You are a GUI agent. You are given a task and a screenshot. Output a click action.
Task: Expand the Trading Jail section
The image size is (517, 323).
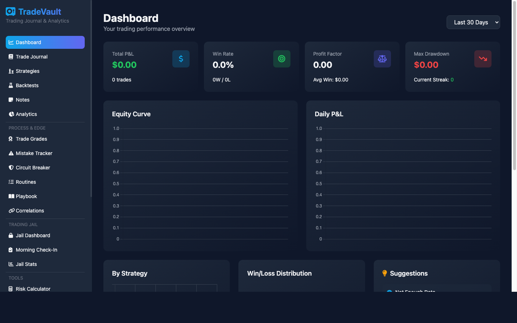tap(23, 224)
